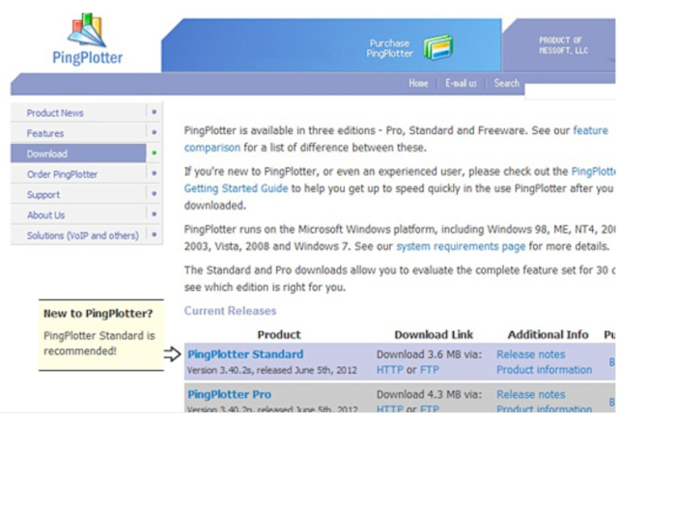Click 'PingPlotter Standard is recommended!' text
Viewport: 676px width, 505px height.
click(x=99, y=344)
